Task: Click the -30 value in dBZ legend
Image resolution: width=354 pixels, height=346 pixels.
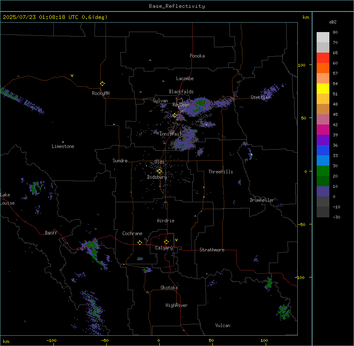Action: (x=336, y=217)
